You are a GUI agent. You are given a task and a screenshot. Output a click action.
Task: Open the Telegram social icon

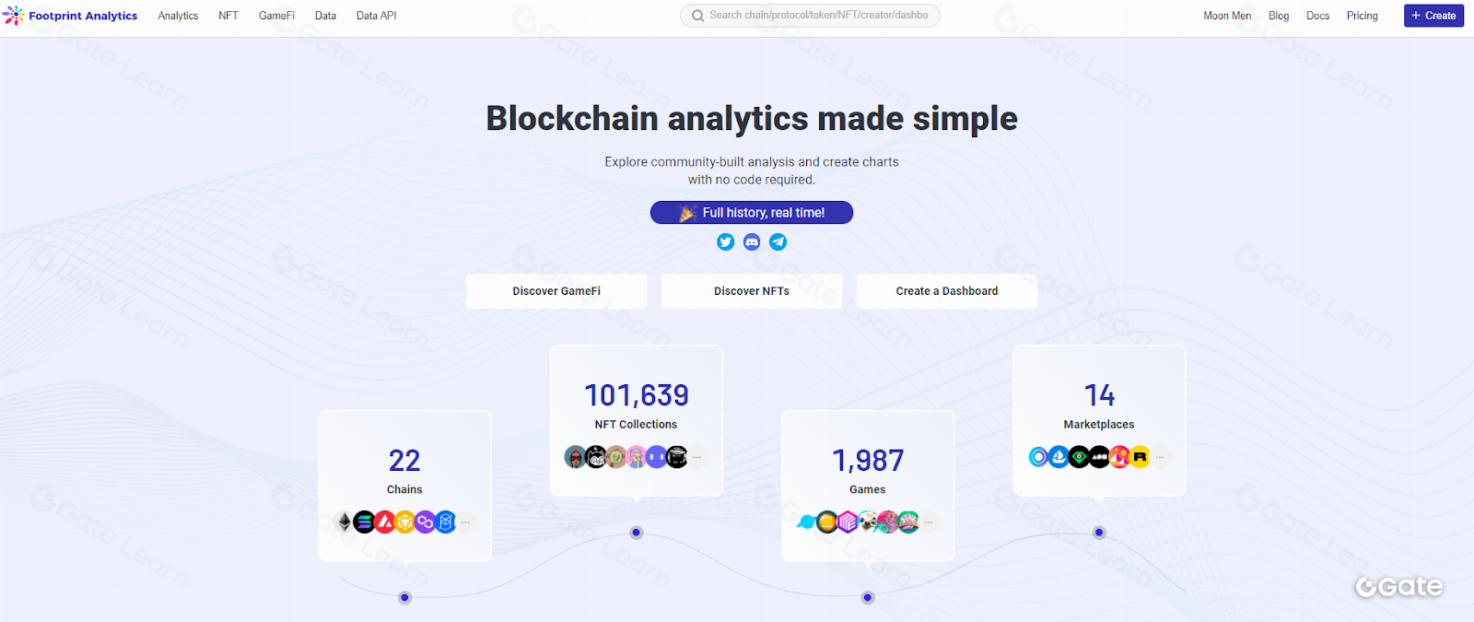pos(778,241)
